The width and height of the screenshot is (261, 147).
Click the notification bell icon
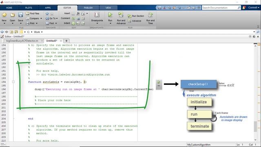point(244,8)
